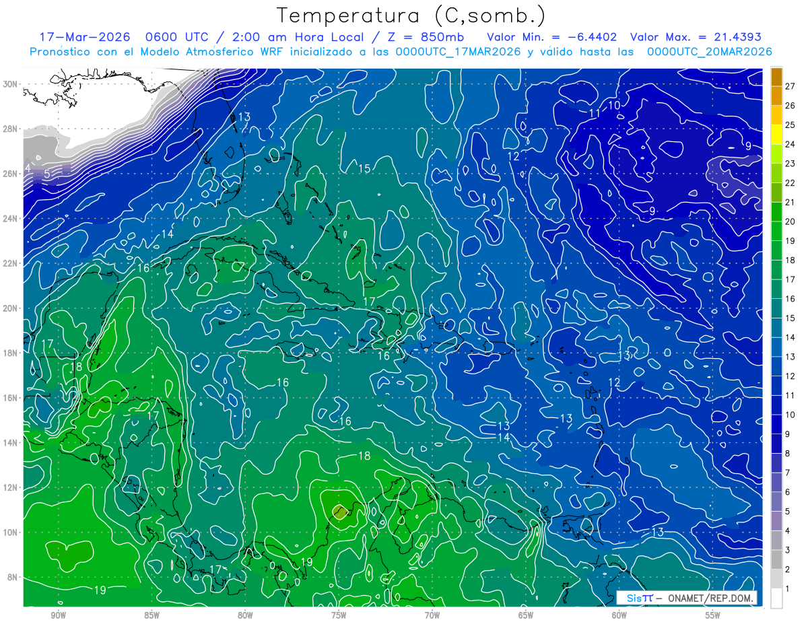Image resolution: width=808 pixels, height=624 pixels.
Task: Click the SisTT ONAMET/REP.DOM. logo box
Action: click(687, 598)
